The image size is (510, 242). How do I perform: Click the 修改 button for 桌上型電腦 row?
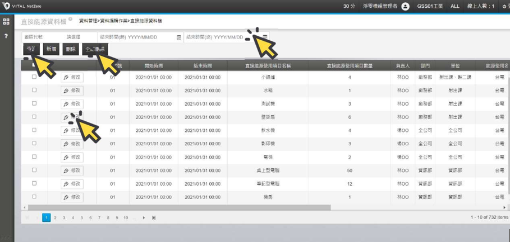tap(72, 170)
